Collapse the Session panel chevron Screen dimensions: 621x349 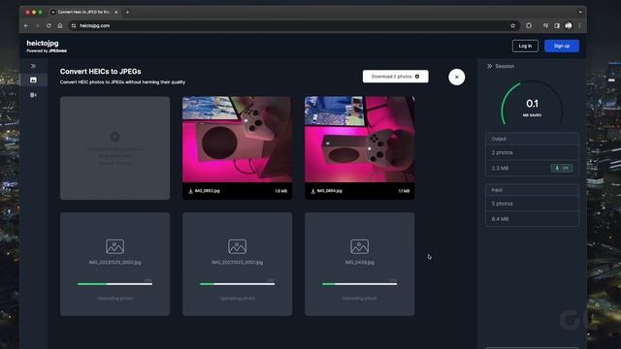coord(489,66)
